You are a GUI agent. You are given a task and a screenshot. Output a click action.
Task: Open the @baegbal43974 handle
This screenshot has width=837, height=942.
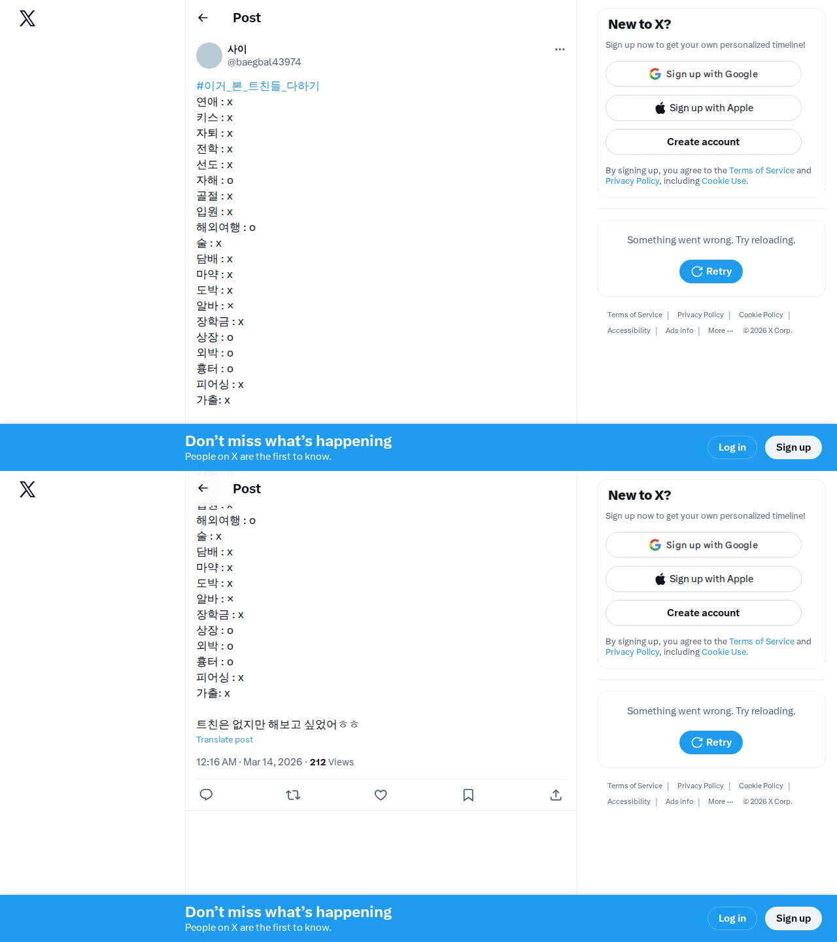click(x=264, y=62)
